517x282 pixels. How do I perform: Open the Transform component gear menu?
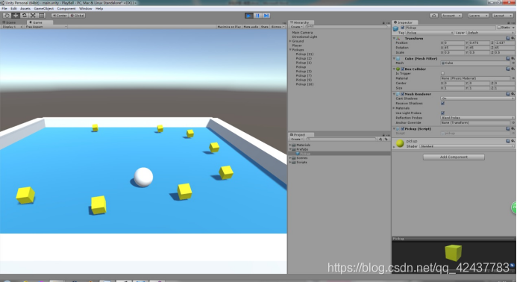click(x=513, y=39)
